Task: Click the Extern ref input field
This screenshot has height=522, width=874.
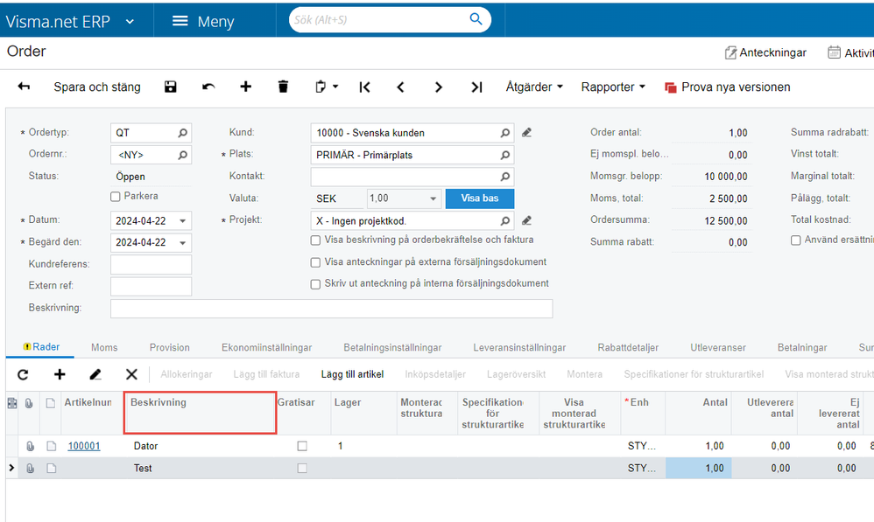Action: (x=151, y=286)
